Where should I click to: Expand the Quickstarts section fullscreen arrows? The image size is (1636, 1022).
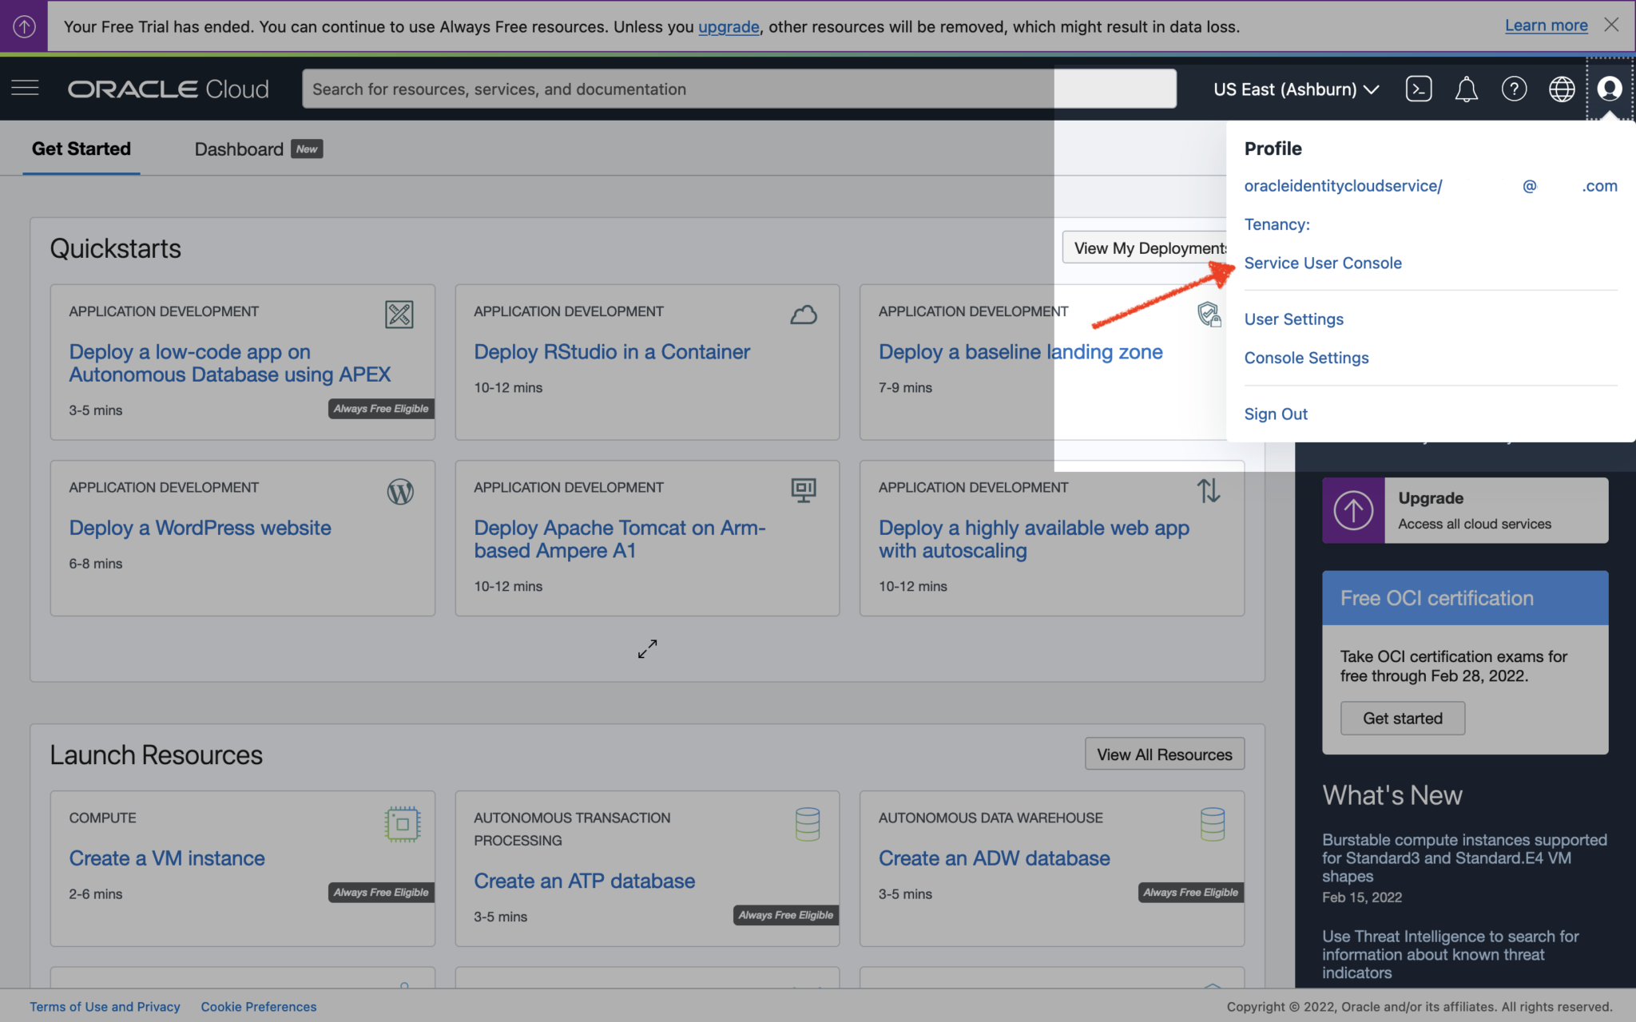(x=647, y=649)
